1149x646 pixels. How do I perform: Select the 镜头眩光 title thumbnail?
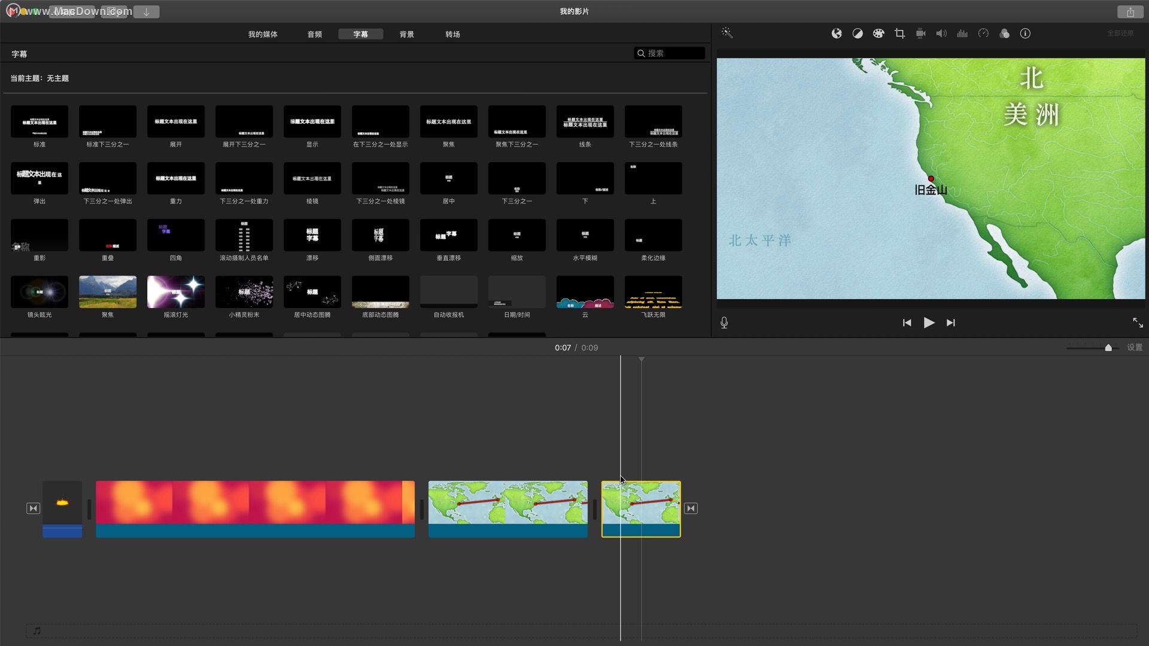point(39,292)
